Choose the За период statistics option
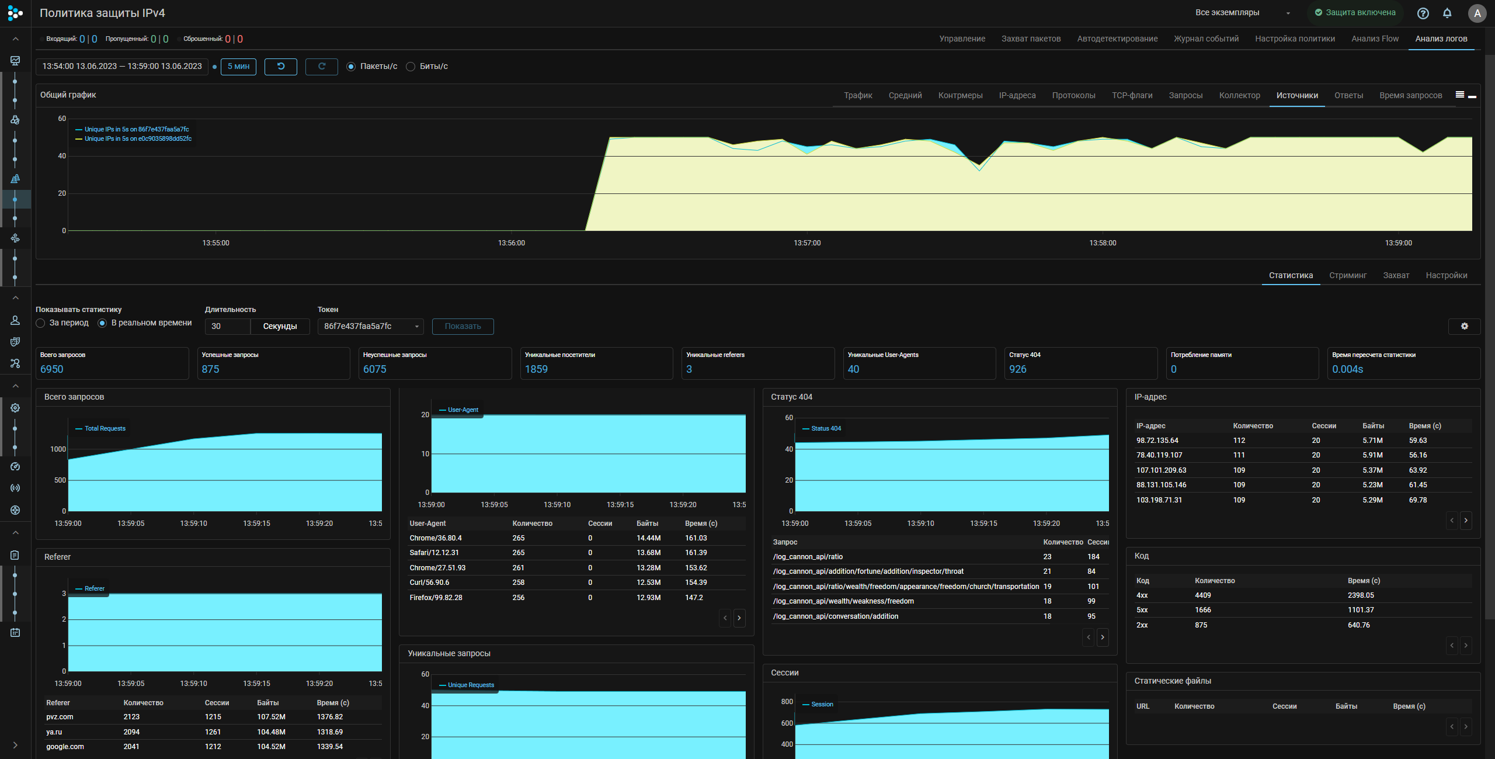1495x759 pixels. 41,323
